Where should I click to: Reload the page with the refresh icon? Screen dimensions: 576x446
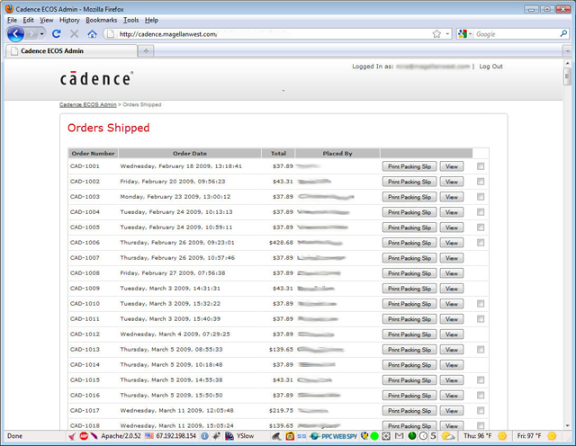(x=56, y=34)
